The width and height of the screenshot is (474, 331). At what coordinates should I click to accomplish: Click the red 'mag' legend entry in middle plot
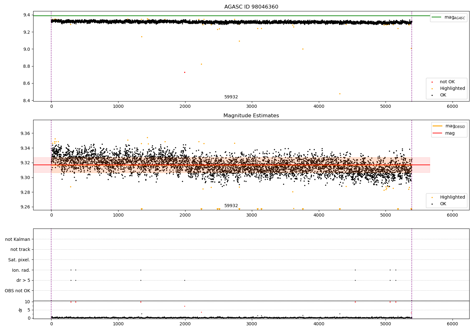[x=450, y=133]
